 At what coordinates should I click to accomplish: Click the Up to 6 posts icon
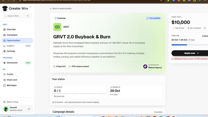188,28
